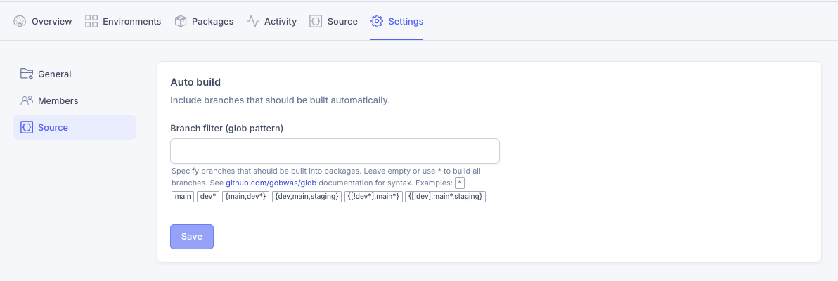Select the Source tab in top navigation

coord(333,21)
